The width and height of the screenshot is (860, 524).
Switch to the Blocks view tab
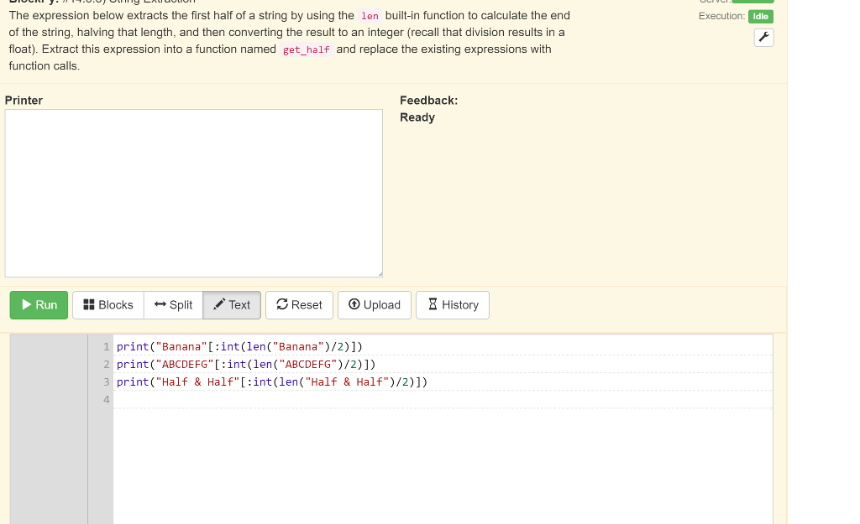pos(107,305)
